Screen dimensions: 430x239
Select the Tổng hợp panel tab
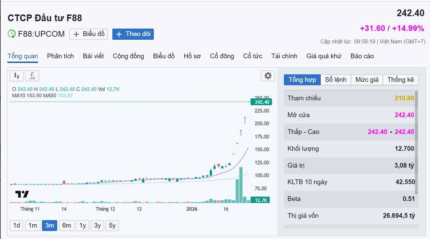point(302,80)
